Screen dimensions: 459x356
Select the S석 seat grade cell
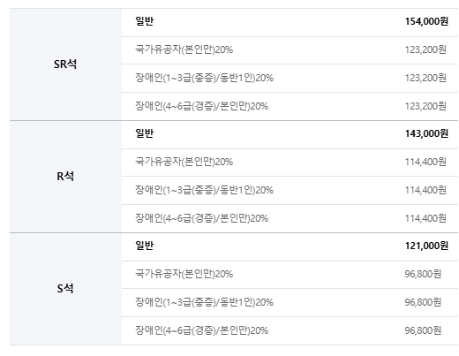pos(65,289)
